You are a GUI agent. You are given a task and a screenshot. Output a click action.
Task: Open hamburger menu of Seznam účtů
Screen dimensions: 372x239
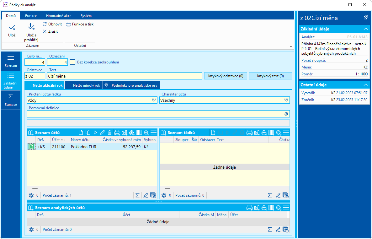pyautogui.click(x=153, y=133)
